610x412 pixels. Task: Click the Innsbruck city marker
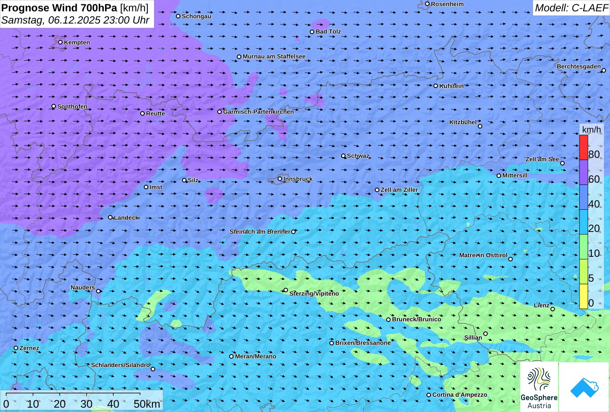tap(280, 179)
